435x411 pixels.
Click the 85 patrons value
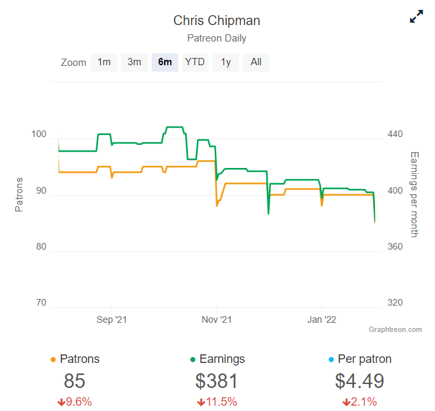[x=74, y=381]
